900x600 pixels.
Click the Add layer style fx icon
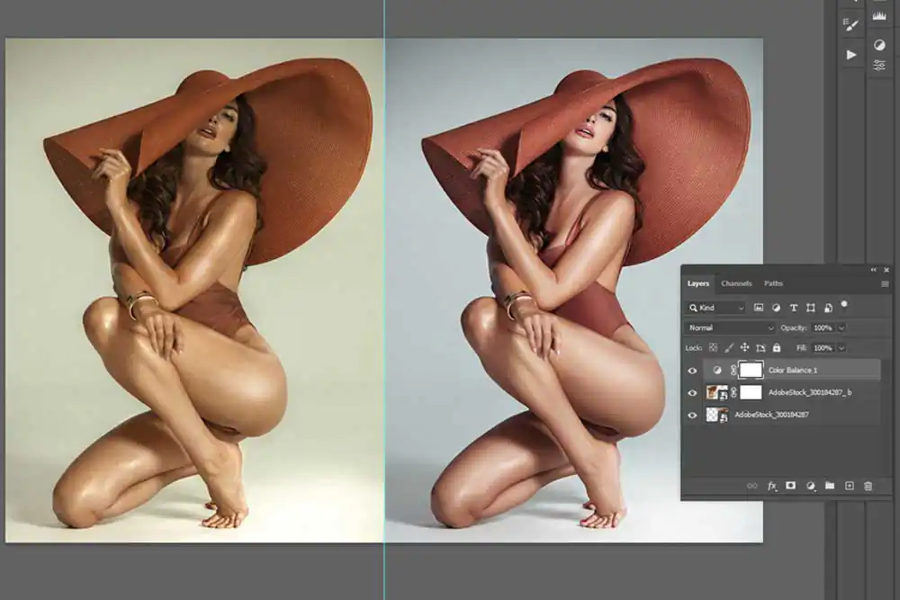pyautogui.click(x=773, y=486)
